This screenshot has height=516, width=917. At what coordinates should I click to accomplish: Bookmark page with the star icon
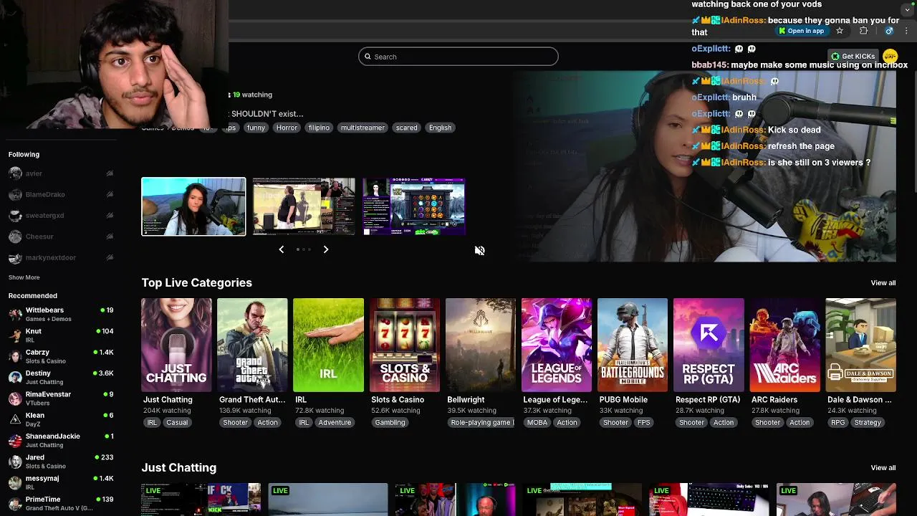[x=840, y=31]
